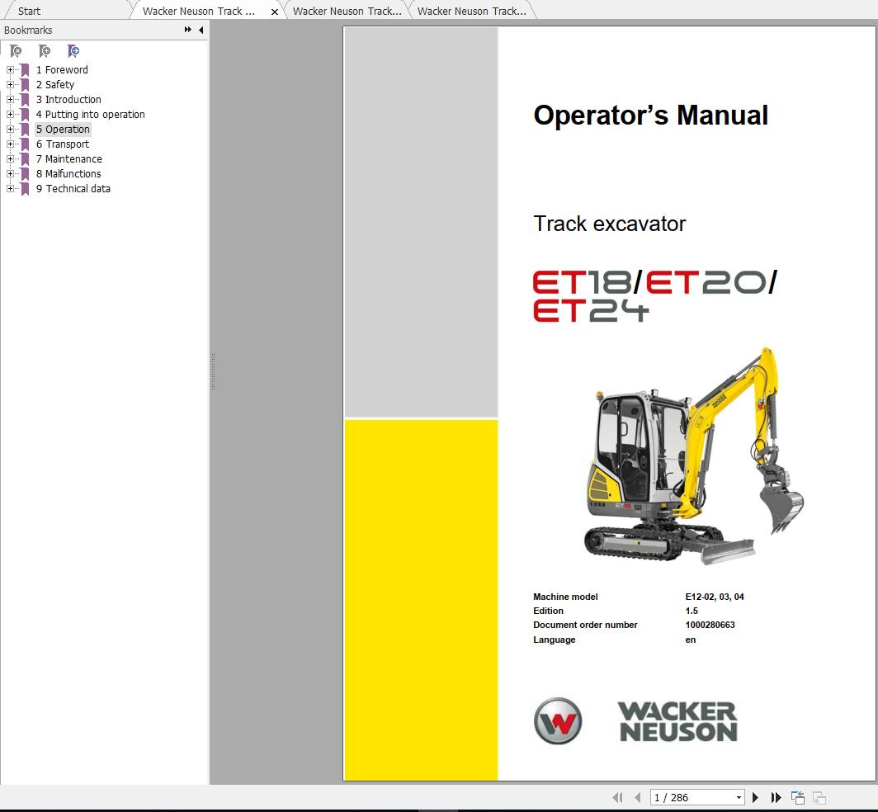
Task: Click the panel splitter handle beside Bookmarks
Action: tap(214, 371)
